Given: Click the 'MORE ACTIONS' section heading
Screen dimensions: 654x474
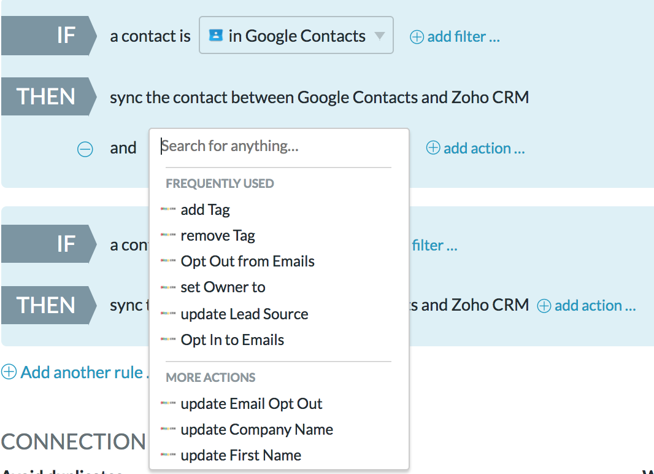Looking at the screenshot, I should coord(210,378).
